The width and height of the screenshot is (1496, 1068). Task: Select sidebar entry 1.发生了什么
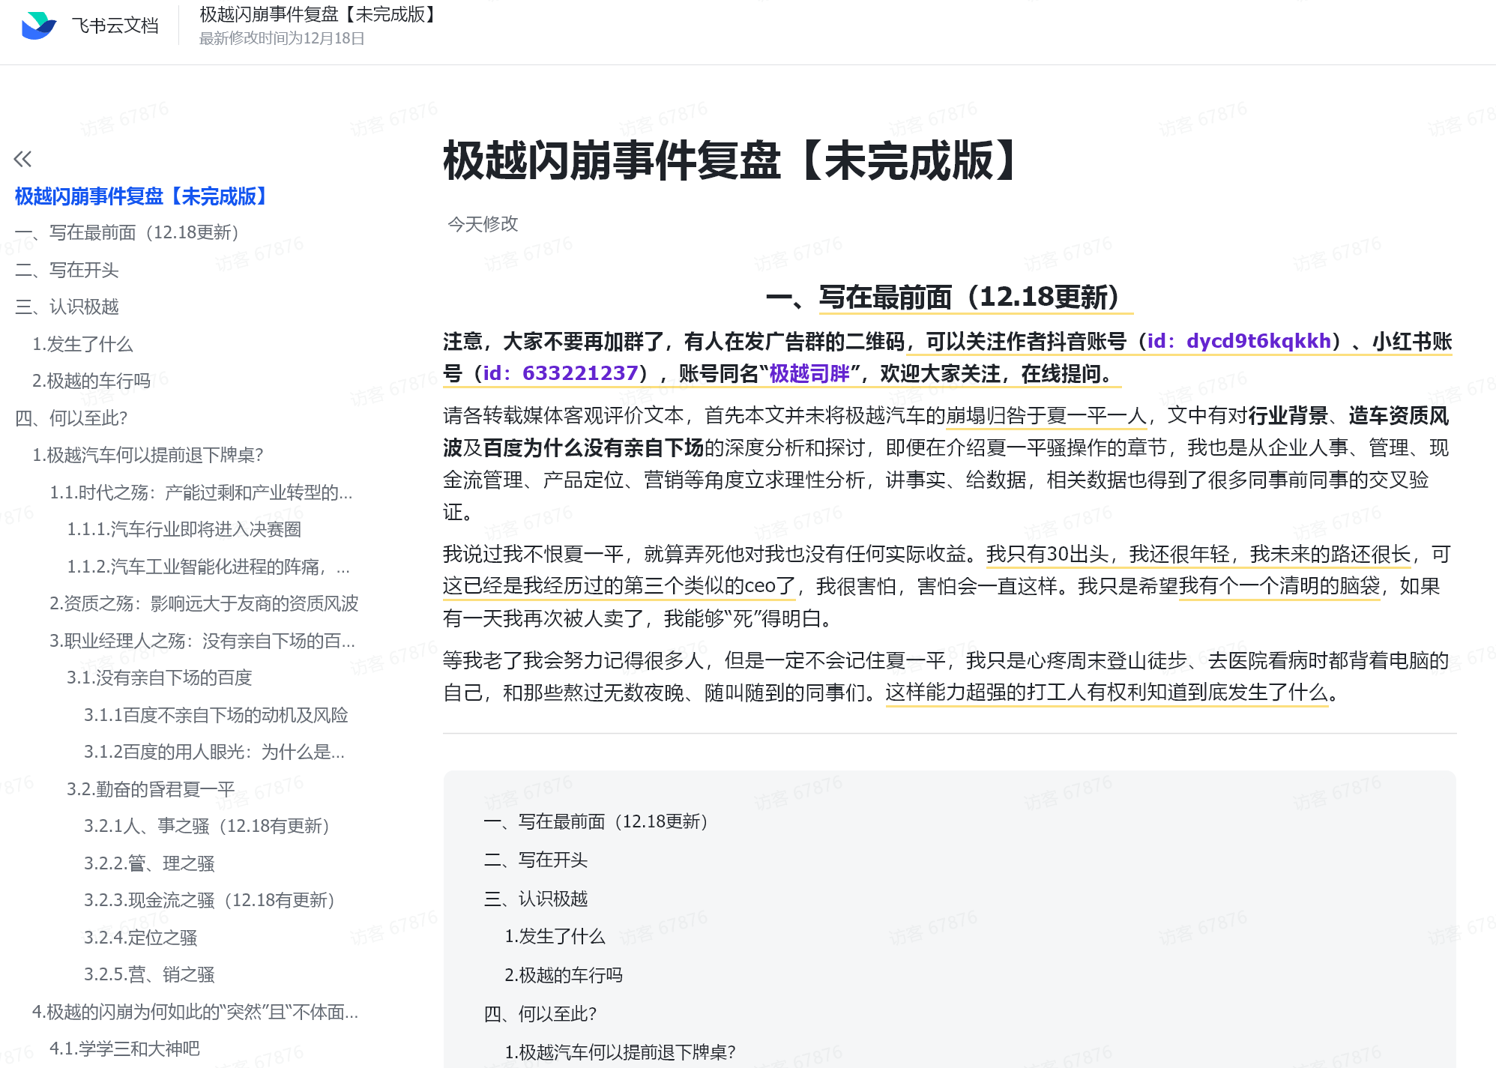tap(82, 344)
